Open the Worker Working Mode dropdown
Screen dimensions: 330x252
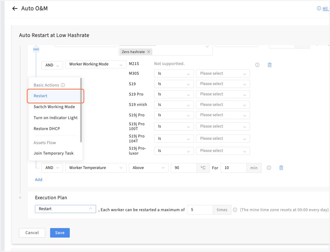coord(96,64)
